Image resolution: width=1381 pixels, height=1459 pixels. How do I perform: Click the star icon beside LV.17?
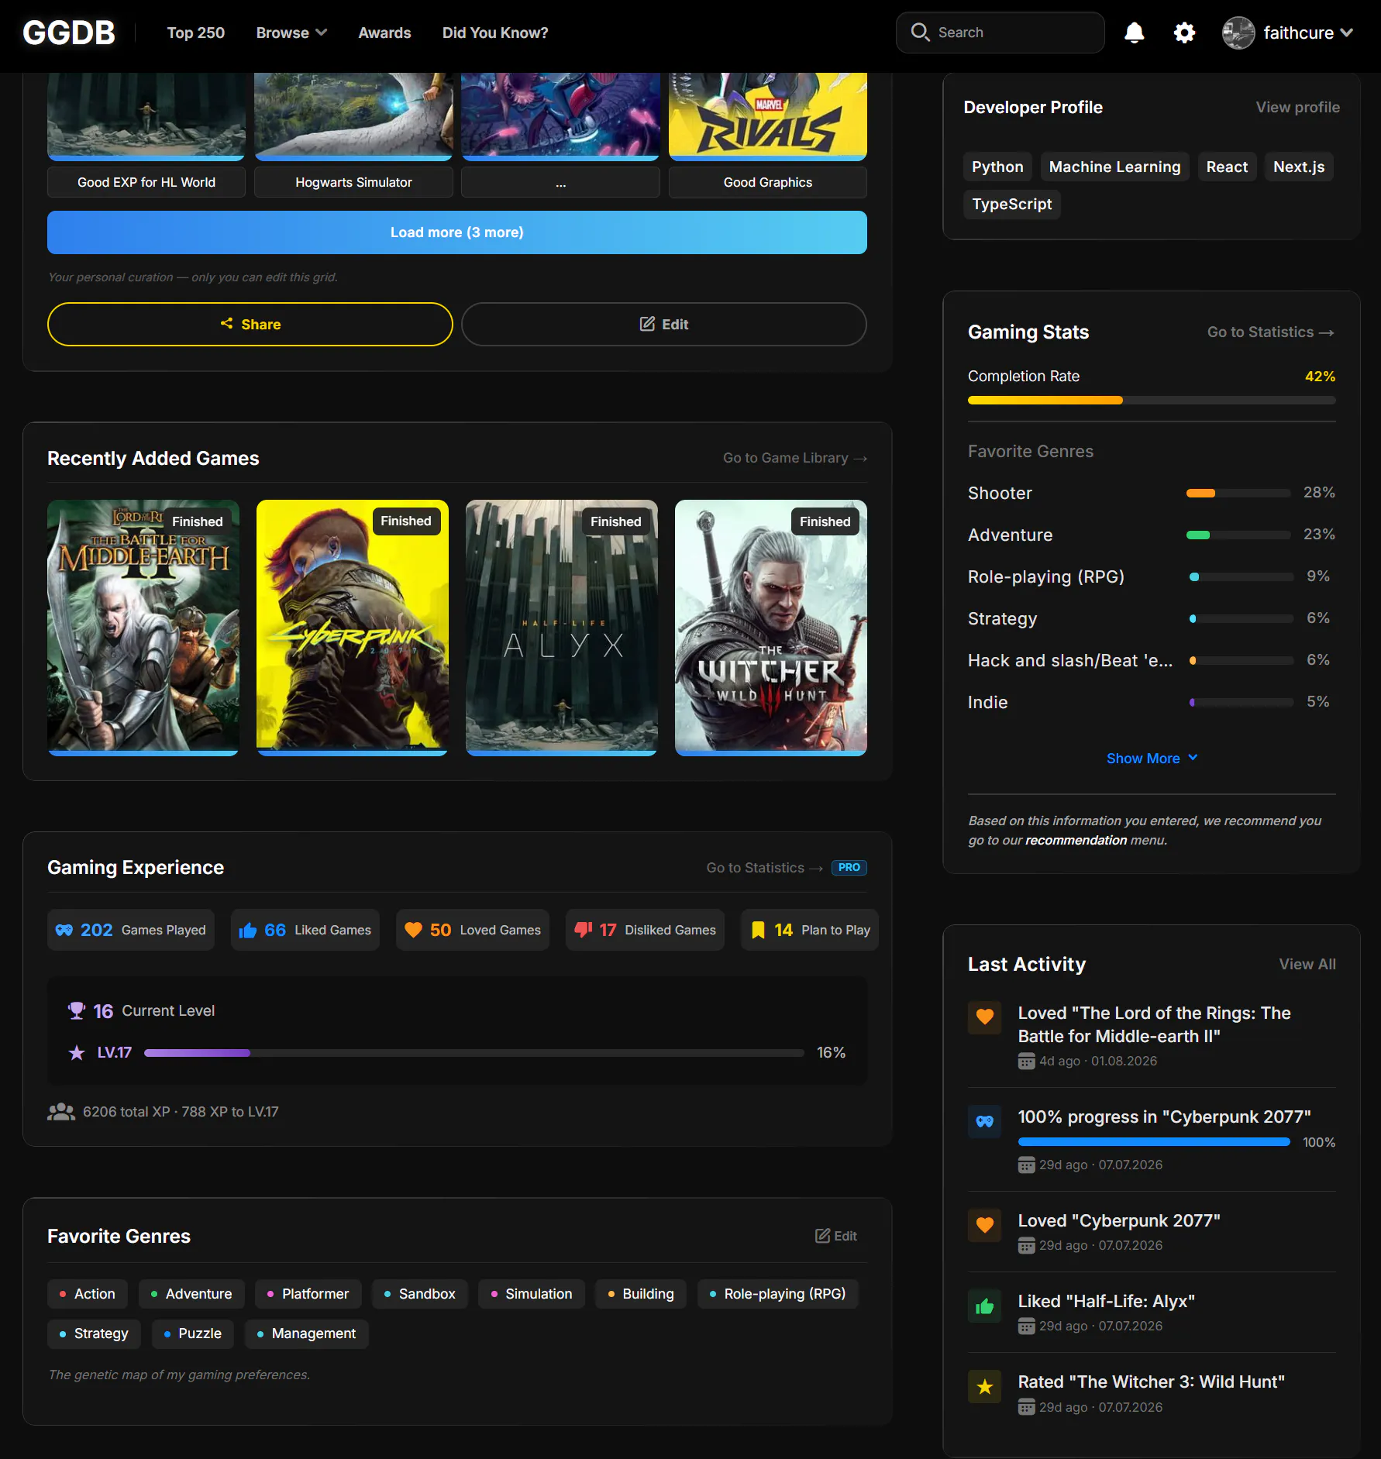coord(77,1052)
